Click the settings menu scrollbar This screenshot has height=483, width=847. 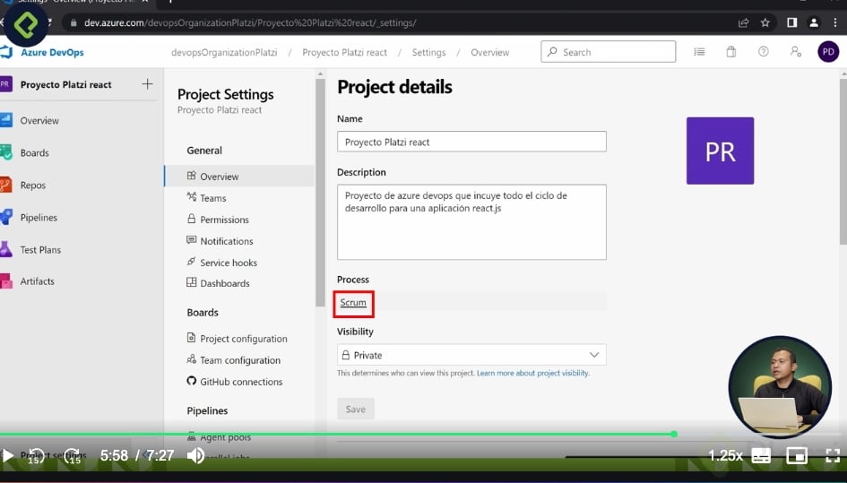click(x=320, y=193)
